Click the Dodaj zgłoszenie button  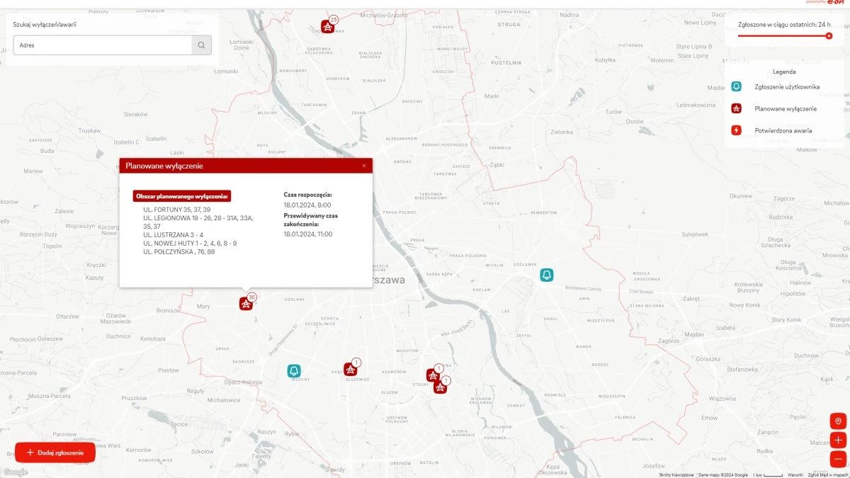[55, 452]
